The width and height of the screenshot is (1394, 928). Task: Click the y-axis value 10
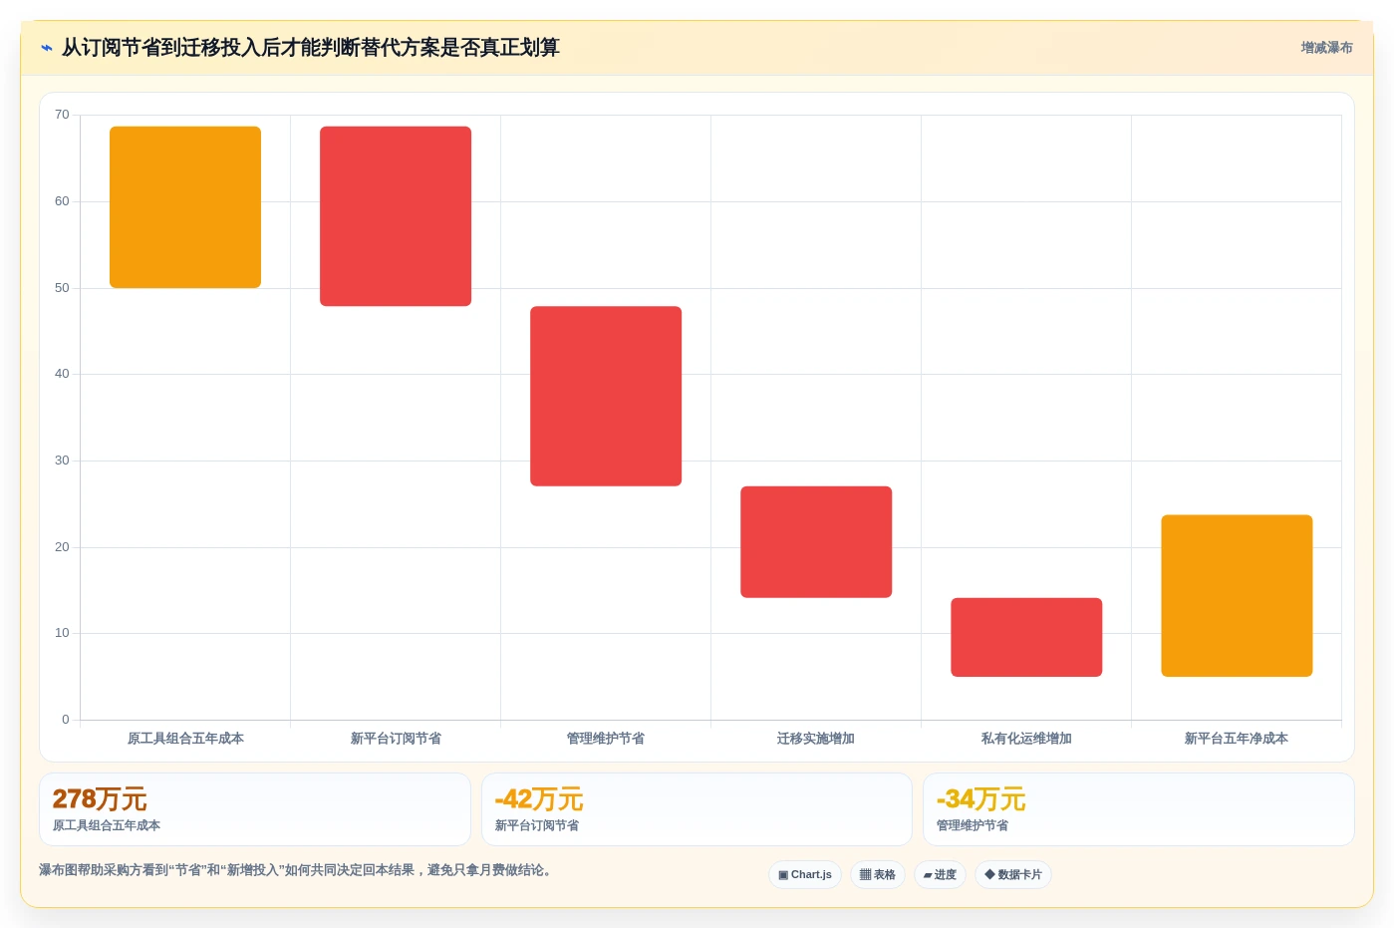coord(62,633)
